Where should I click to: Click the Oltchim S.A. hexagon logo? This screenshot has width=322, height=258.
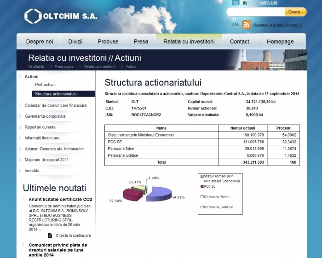[33, 16]
